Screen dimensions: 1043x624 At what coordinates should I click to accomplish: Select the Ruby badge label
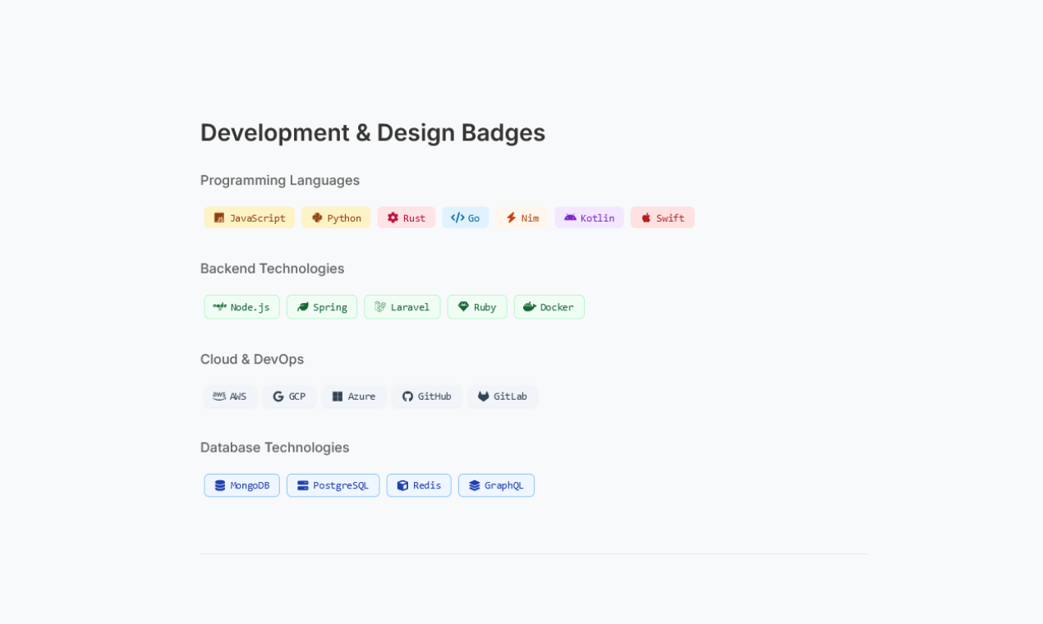(x=485, y=307)
